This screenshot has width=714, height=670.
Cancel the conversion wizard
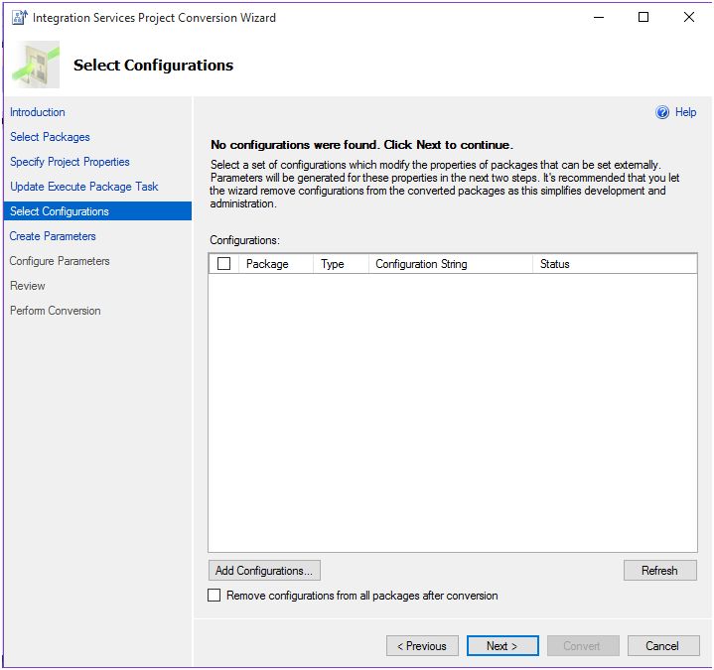click(x=662, y=646)
